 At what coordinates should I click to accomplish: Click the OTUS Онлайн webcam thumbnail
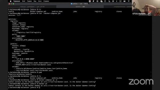[146, 8]
